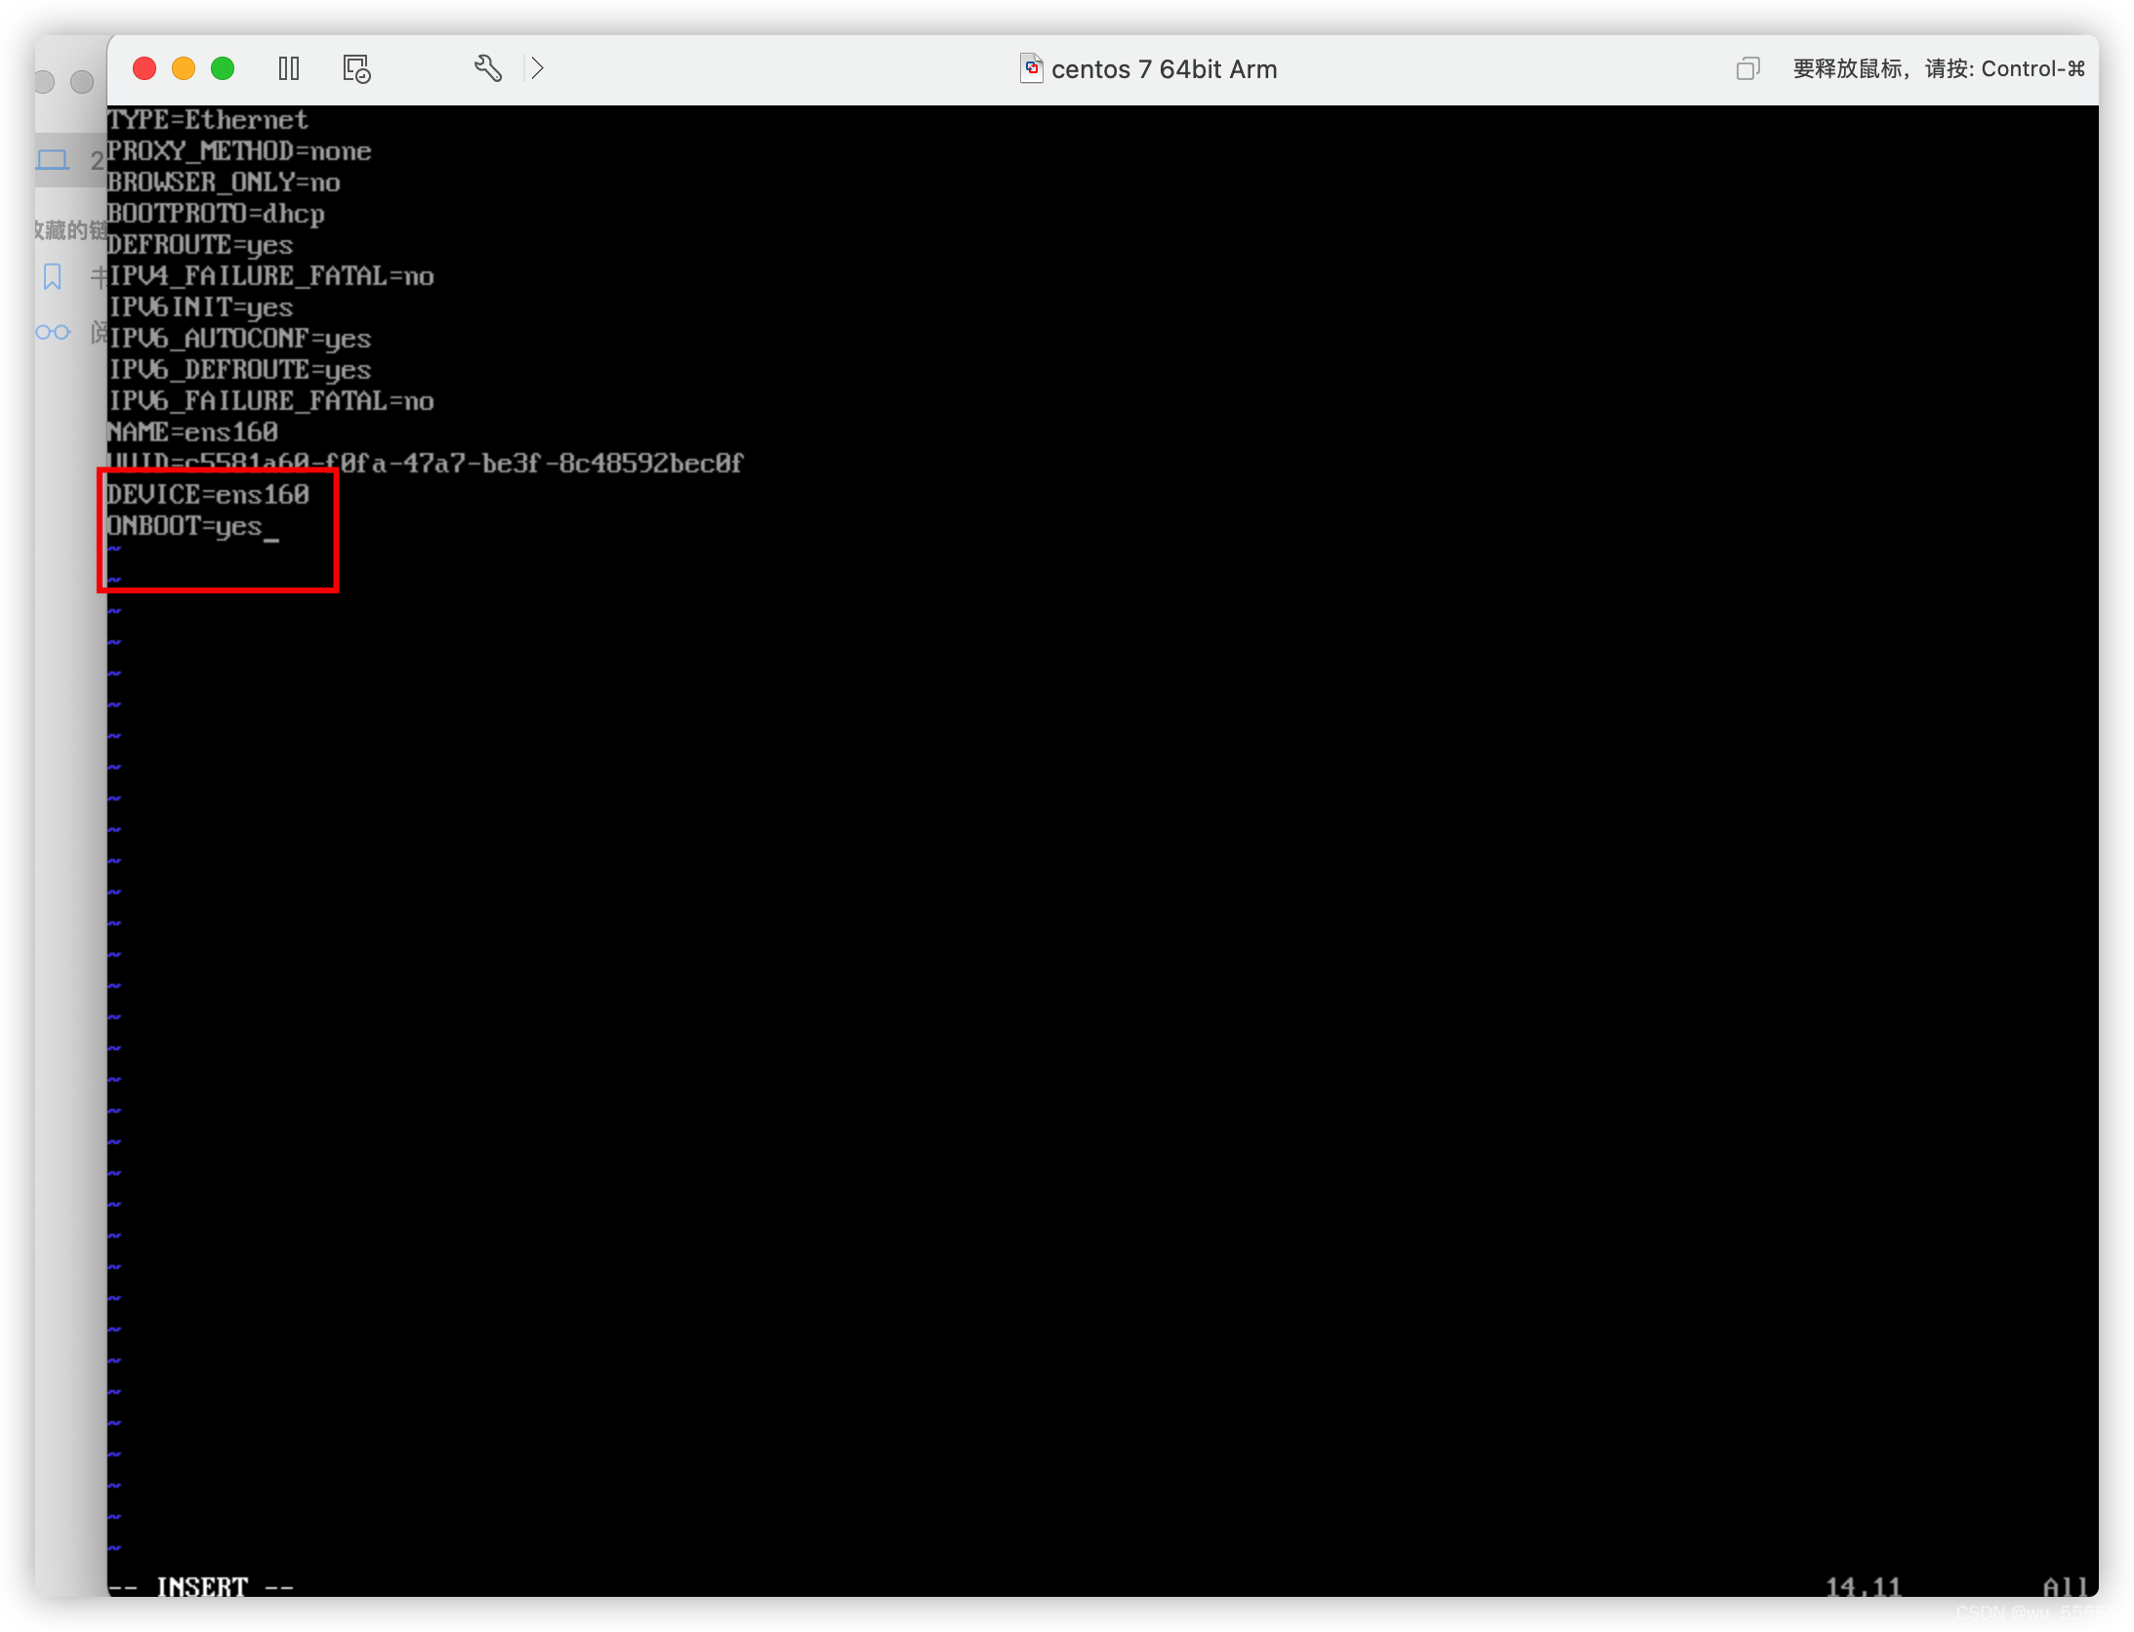Click on the IPV6_DEFROUTE=yes line
The image size is (2134, 1632).
coord(239,370)
